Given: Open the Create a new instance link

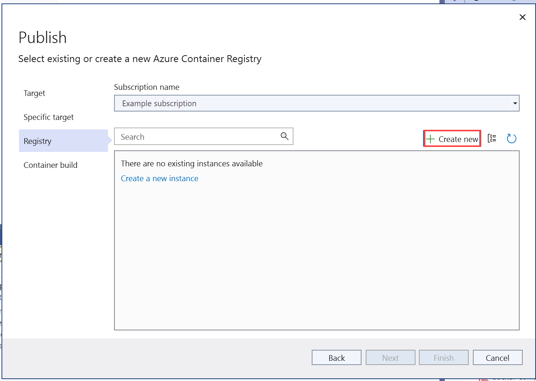Looking at the screenshot, I should [159, 178].
